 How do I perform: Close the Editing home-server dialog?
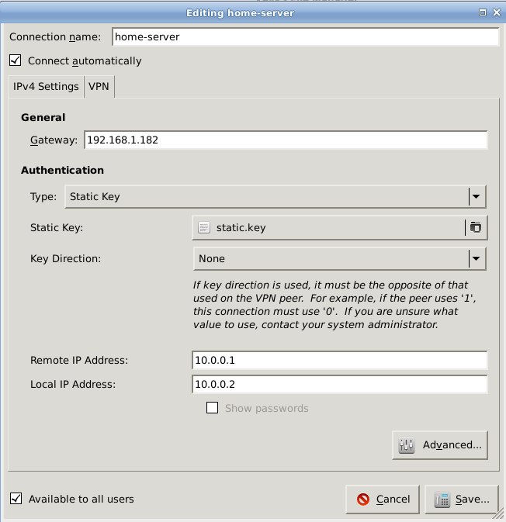tap(497, 12)
